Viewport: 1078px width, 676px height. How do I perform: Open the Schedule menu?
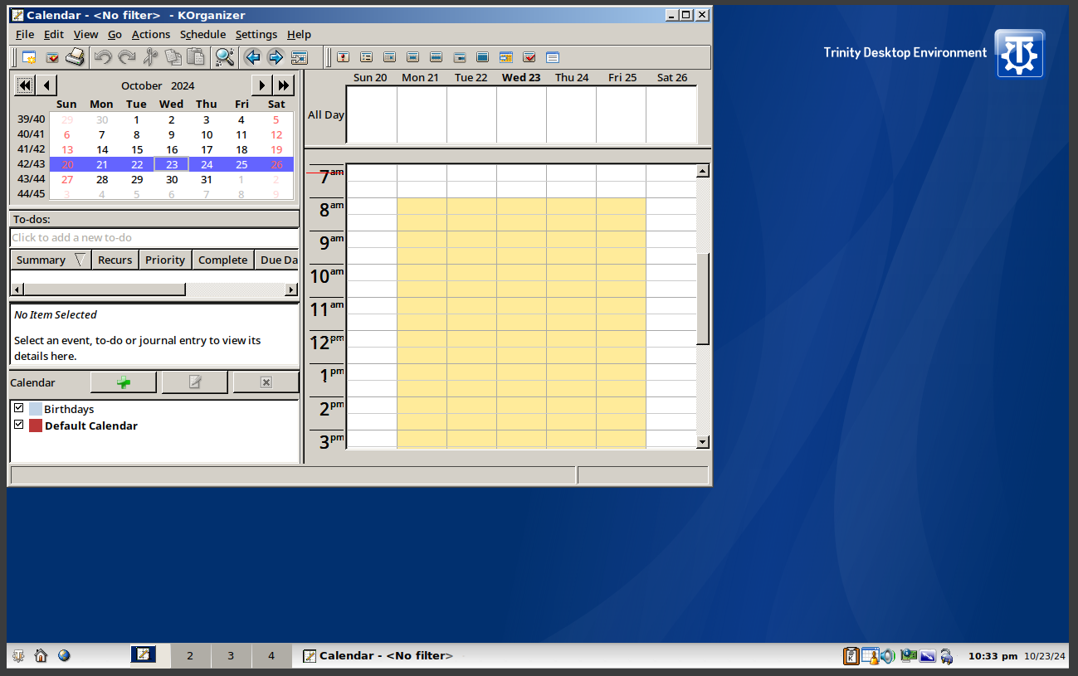202,34
